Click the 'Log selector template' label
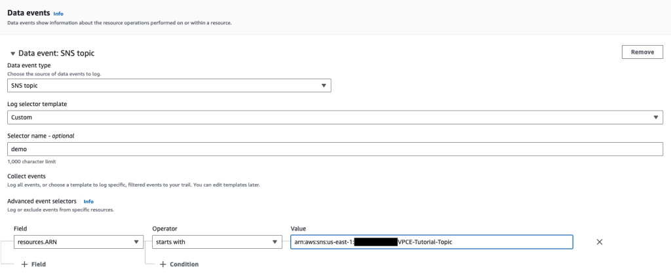Image resolution: width=671 pixels, height=275 pixels. coord(37,104)
